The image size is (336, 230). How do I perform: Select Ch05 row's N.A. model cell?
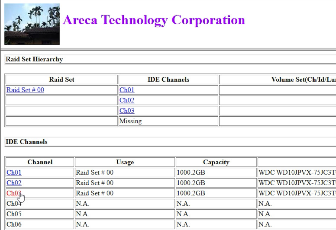[297, 214]
